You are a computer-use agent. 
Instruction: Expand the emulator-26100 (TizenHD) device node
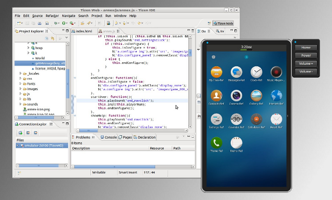click(x=17, y=145)
